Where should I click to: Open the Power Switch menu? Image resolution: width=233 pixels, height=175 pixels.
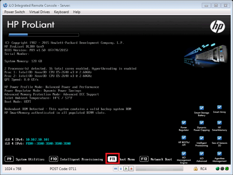coord(15,12)
